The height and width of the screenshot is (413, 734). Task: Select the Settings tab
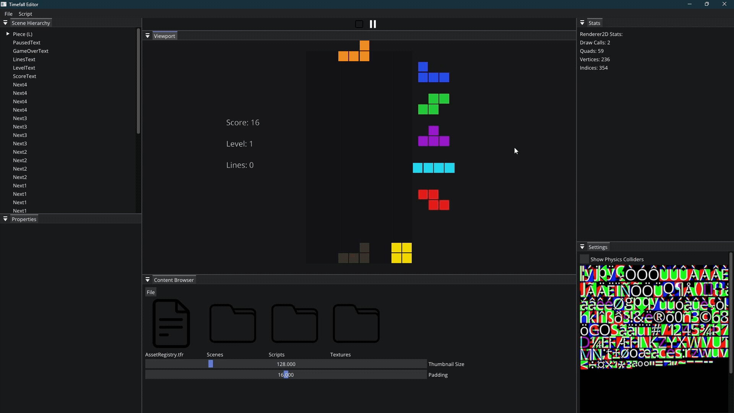coord(598,247)
